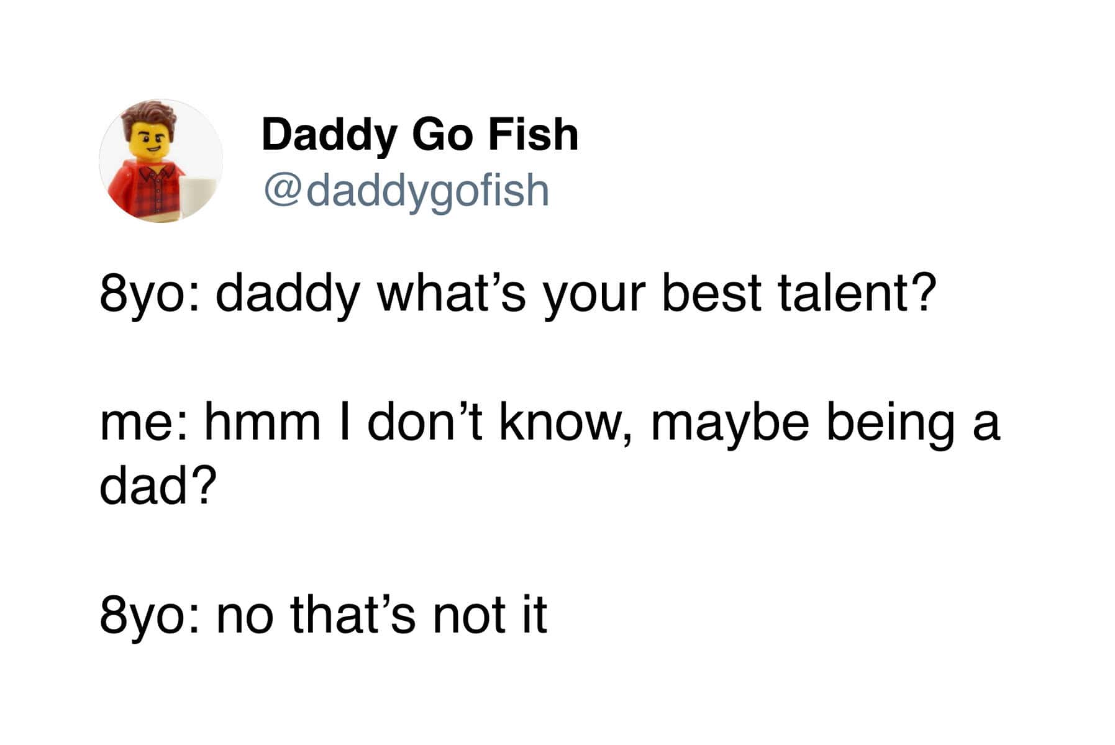
Task: Click the word "that's" in the last line
Action: pyautogui.click(x=353, y=615)
